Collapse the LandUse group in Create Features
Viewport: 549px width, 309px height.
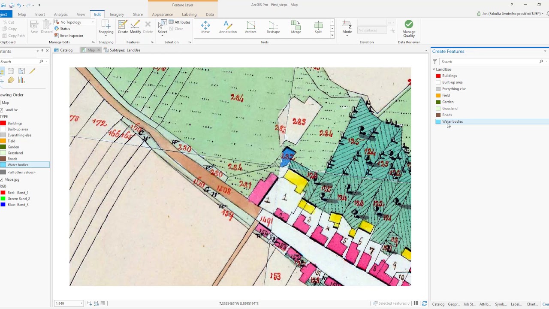[x=434, y=69]
